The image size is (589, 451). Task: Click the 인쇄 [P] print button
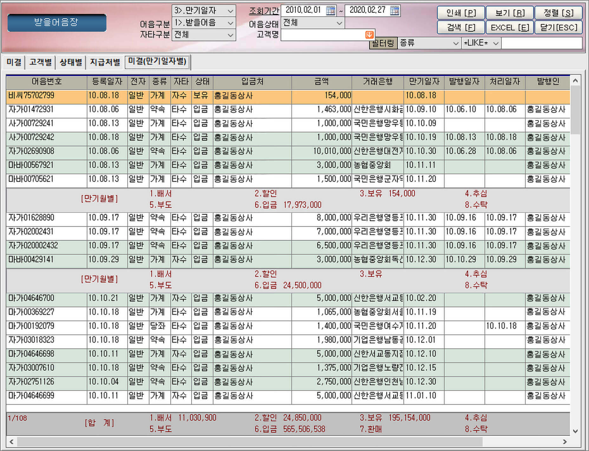coord(461,13)
